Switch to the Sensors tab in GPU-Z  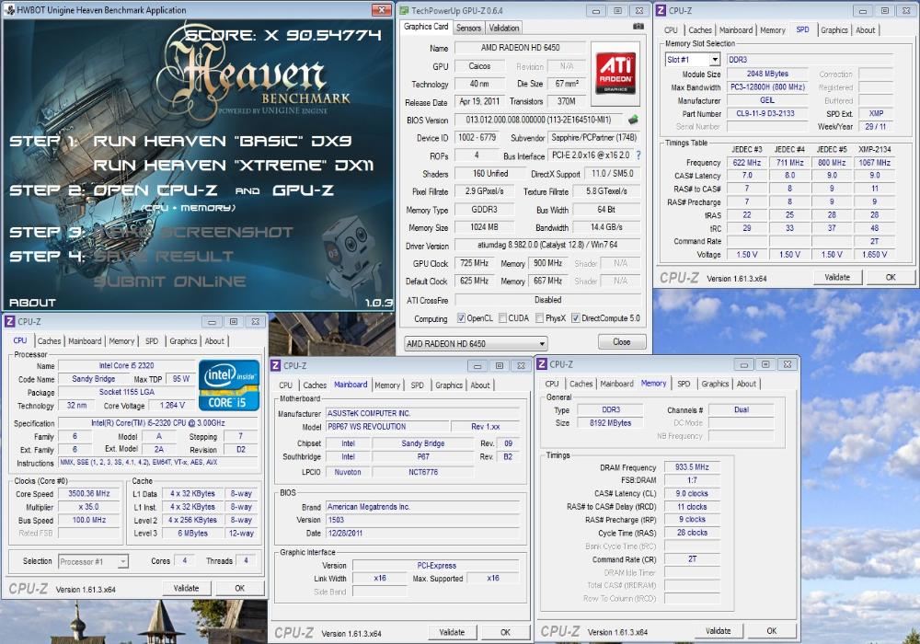[x=468, y=28]
